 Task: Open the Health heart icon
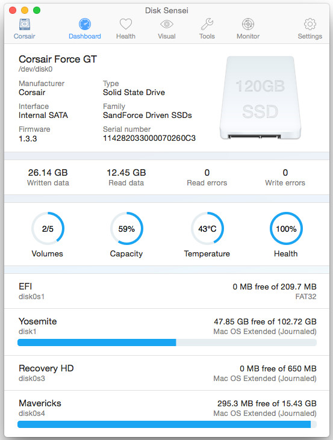click(126, 24)
